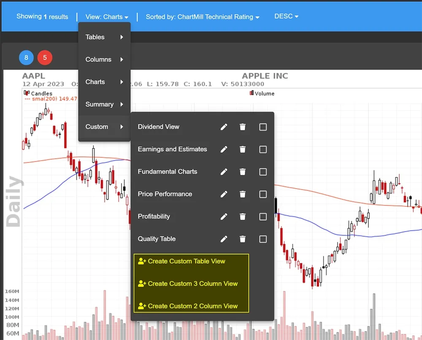Tick the Dividend View checkbox

pyautogui.click(x=263, y=127)
